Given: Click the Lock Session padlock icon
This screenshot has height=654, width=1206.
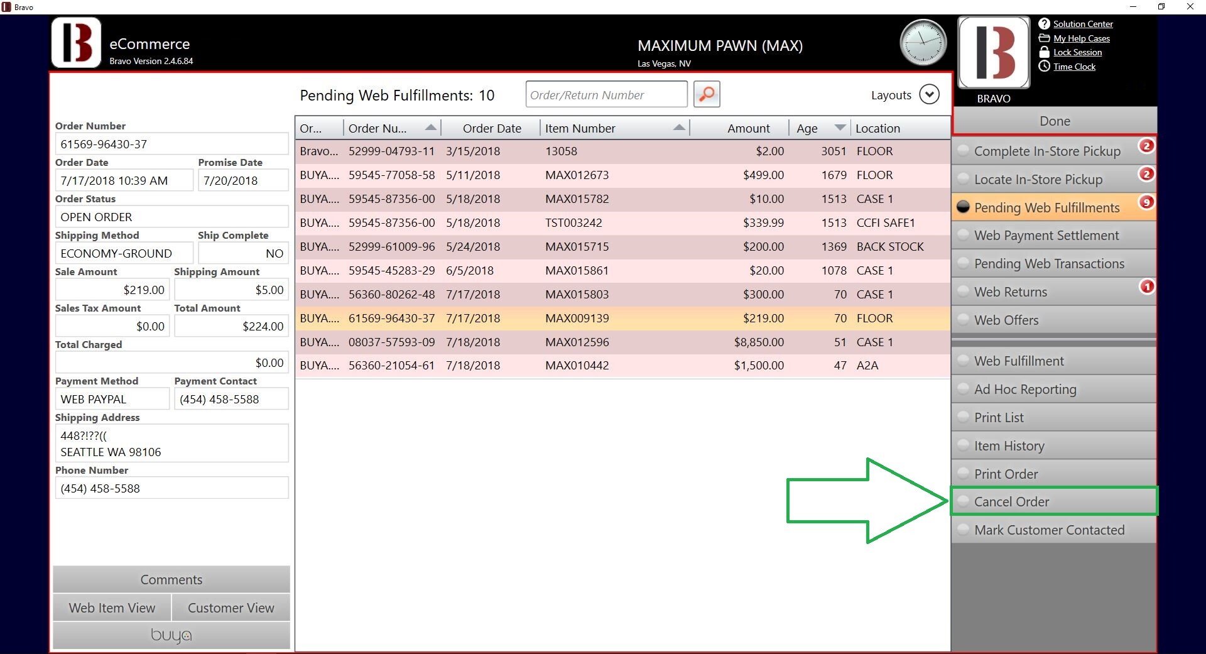Looking at the screenshot, I should 1044,52.
